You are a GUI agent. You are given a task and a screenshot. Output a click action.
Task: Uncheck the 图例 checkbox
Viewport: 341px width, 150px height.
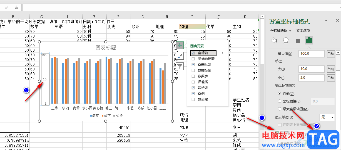[x=193, y=94]
